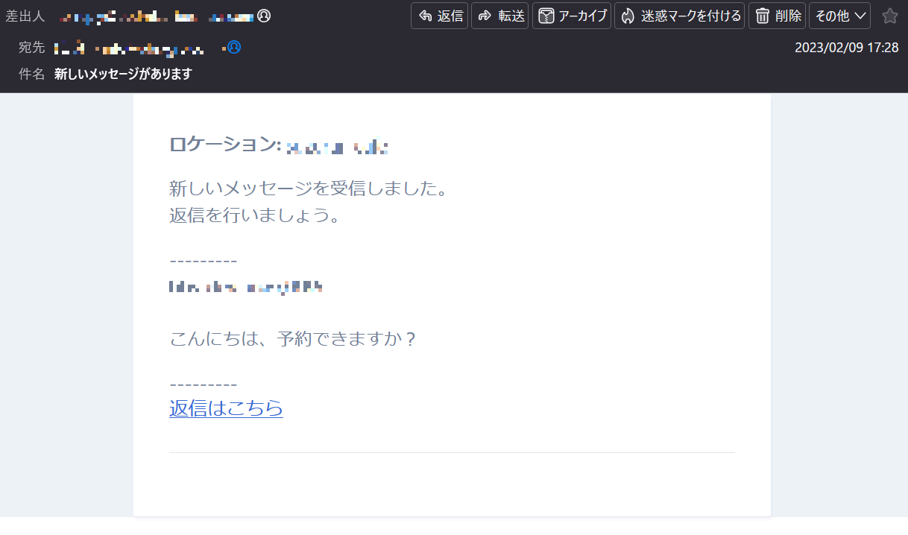Click the chevron on the その他 menu
This screenshot has height=535, width=908.
coord(860,16)
